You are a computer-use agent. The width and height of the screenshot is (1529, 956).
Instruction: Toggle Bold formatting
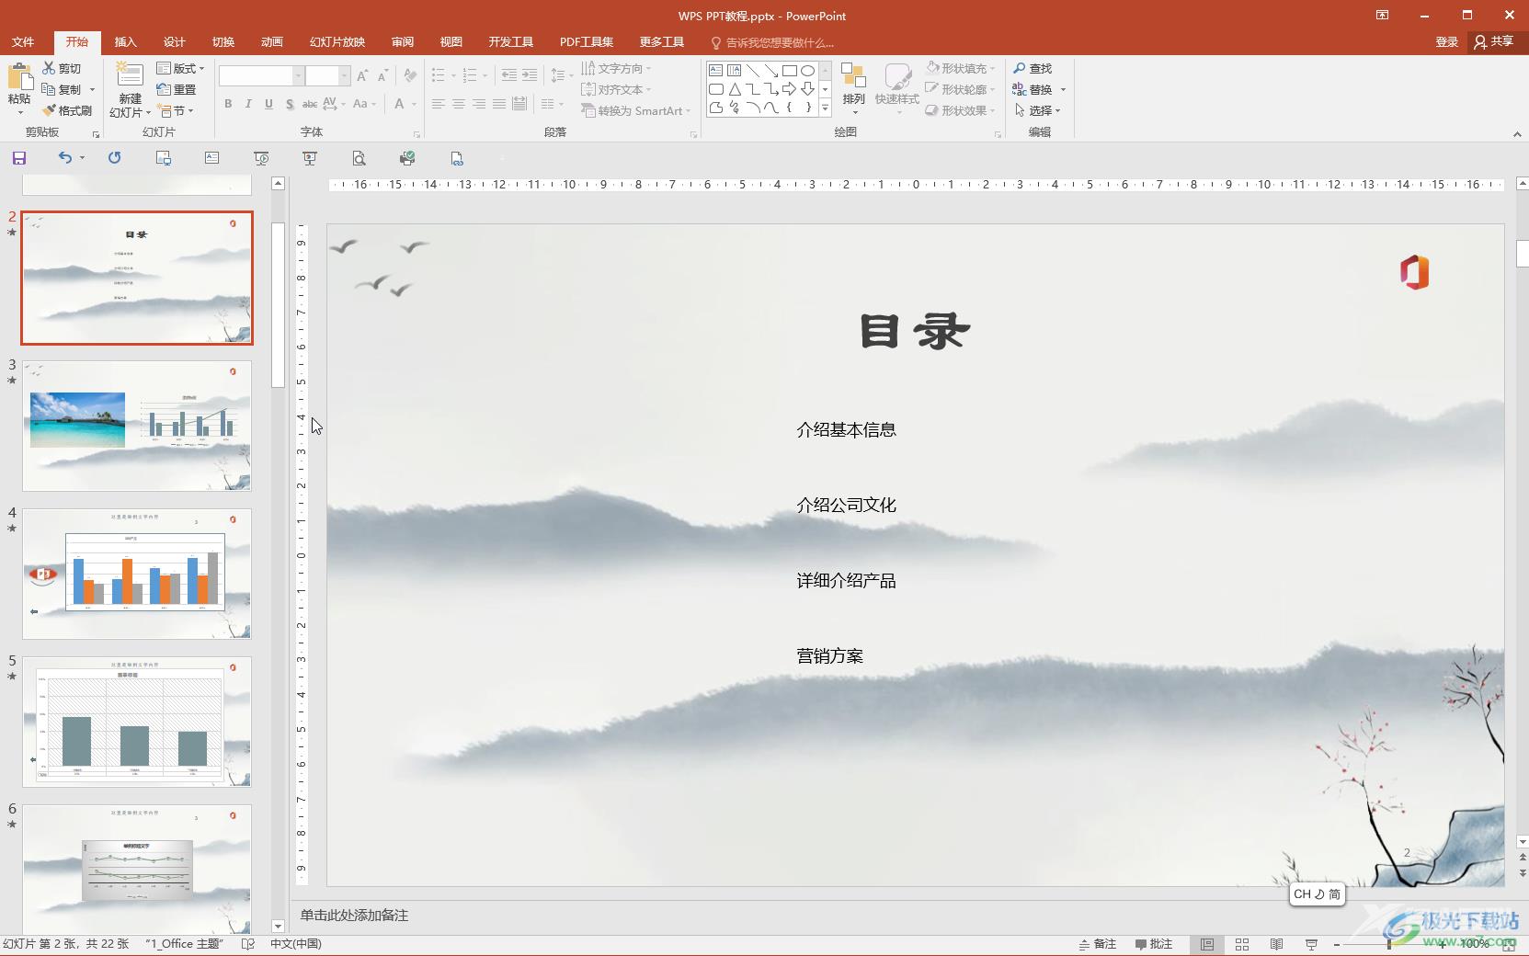pos(228,104)
